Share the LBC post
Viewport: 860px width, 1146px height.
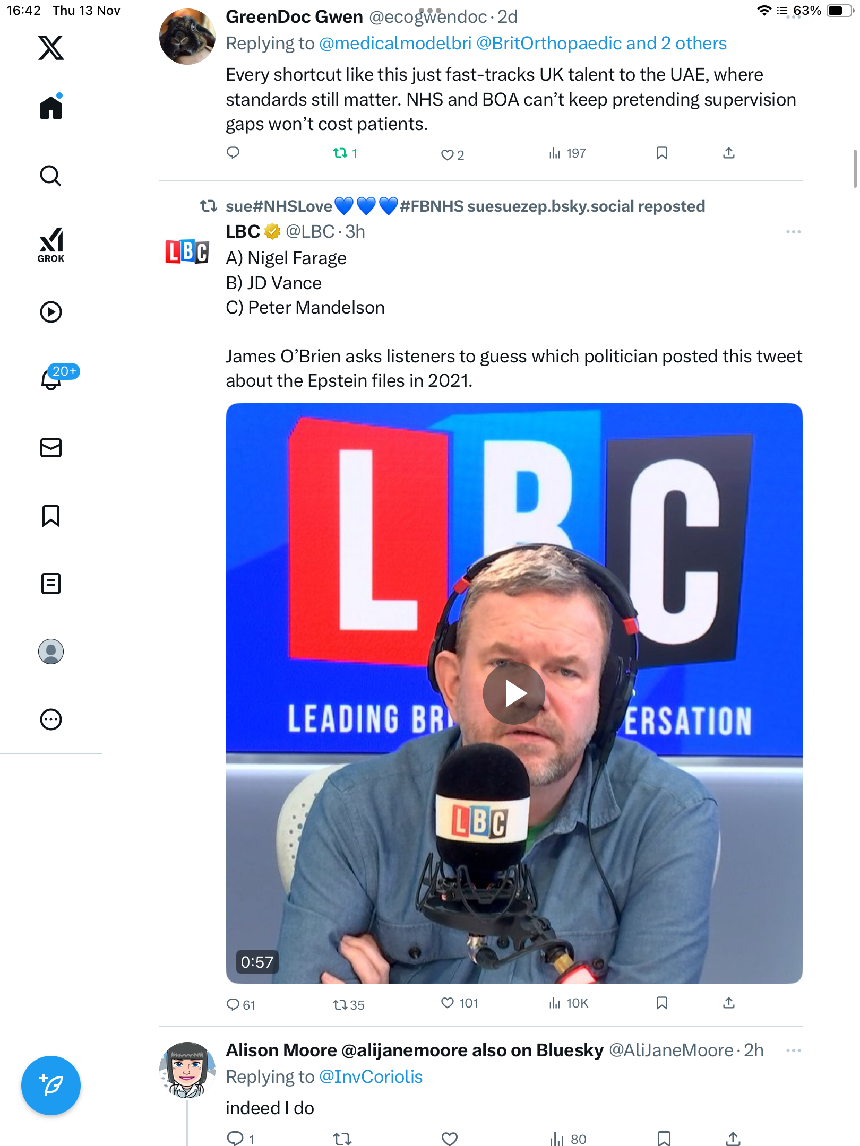click(x=729, y=1003)
